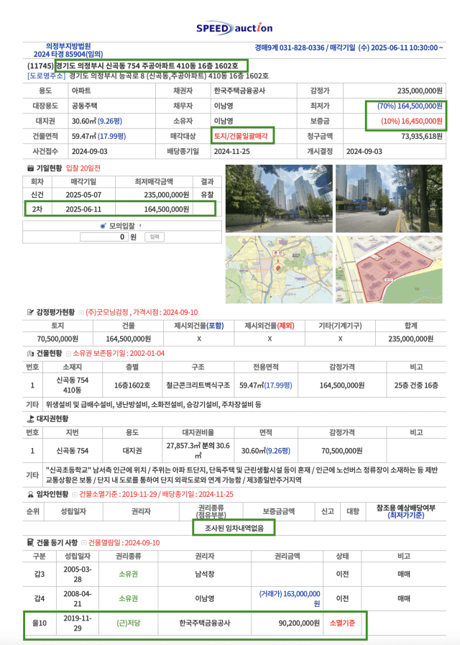This screenshot has height=645, width=460.
Task: Expand the box icon next to 건물열람일
Action: tap(84, 543)
